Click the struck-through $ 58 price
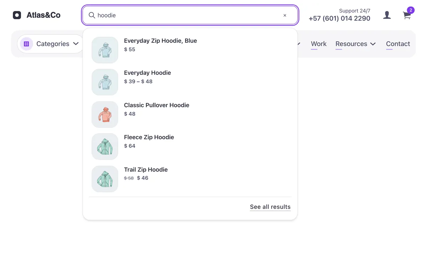 pyautogui.click(x=129, y=178)
